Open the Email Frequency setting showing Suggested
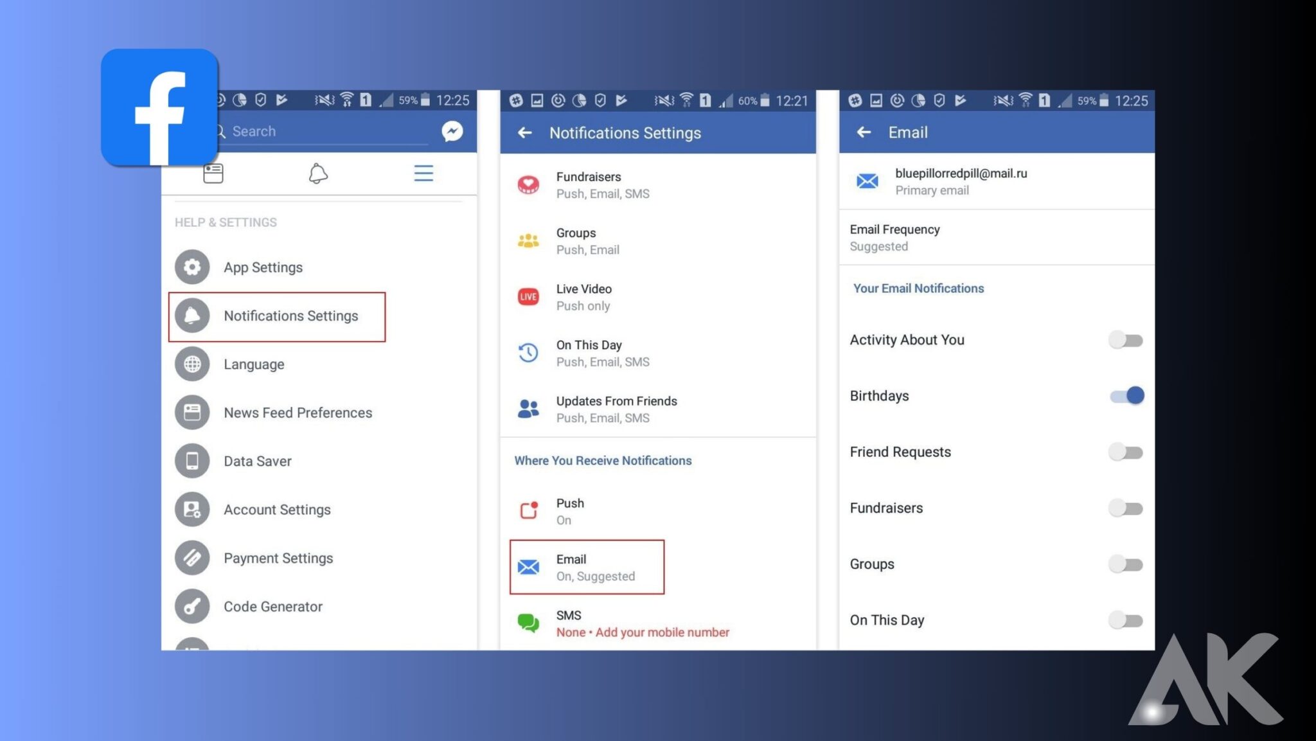This screenshot has height=741, width=1316. 894,237
